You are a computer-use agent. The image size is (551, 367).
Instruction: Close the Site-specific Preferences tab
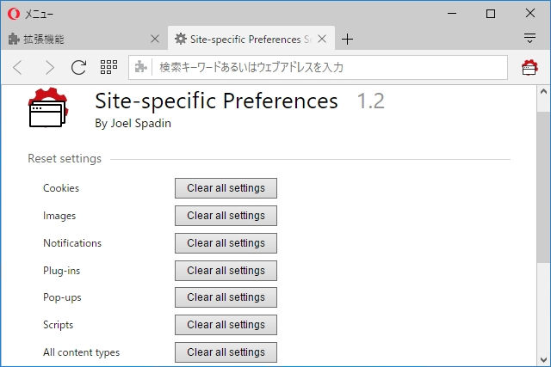[x=322, y=39]
